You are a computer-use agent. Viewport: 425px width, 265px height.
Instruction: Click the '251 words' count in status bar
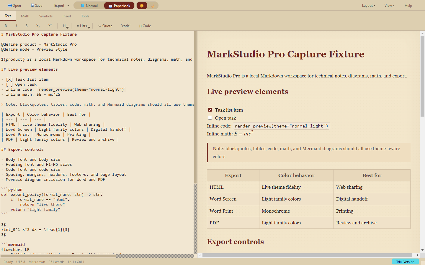click(x=56, y=262)
